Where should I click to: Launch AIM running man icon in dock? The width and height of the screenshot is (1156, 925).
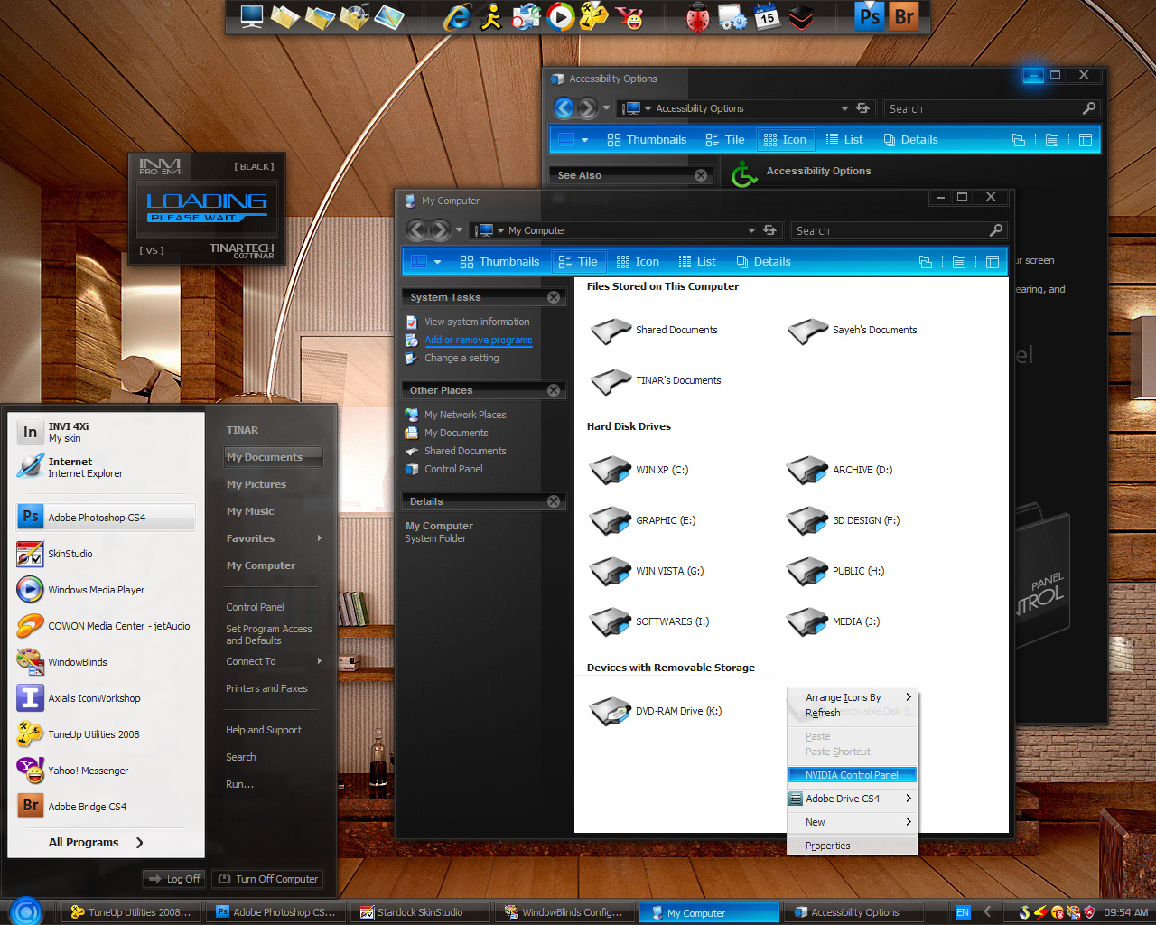tap(490, 16)
